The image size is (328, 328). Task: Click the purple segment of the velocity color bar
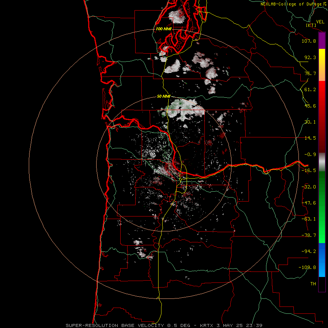coord(322,41)
